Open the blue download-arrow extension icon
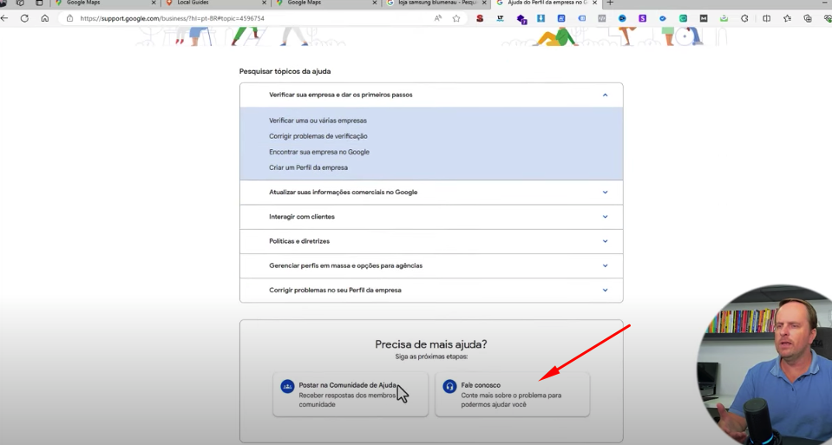 pyautogui.click(x=540, y=18)
